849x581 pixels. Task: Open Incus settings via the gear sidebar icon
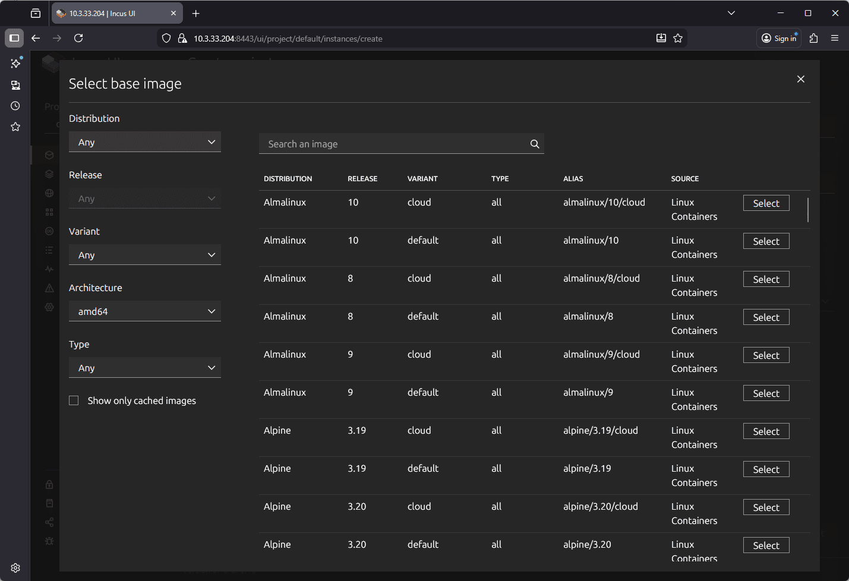(x=49, y=307)
